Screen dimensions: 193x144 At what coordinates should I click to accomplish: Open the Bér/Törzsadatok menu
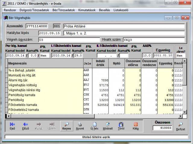tap(63, 10)
